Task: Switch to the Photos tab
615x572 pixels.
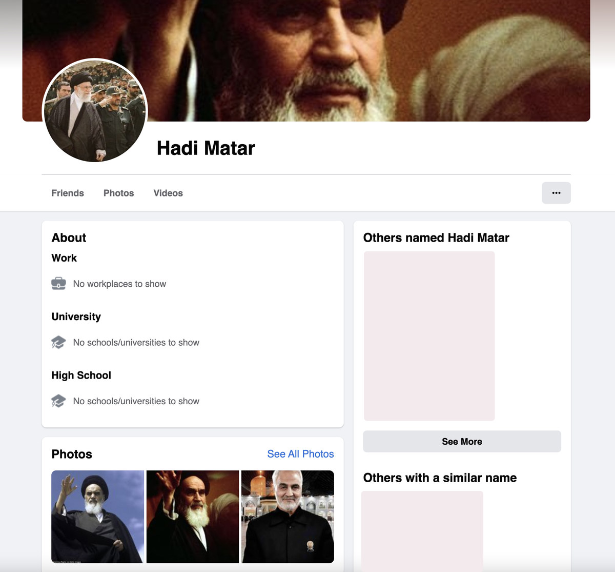Action: tap(118, 193)
